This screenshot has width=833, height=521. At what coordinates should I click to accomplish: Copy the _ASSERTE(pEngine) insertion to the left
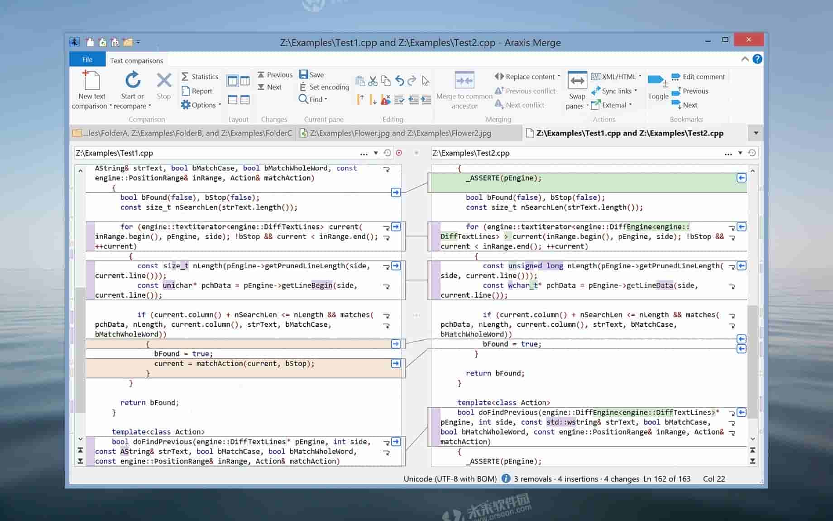[741, 178]
